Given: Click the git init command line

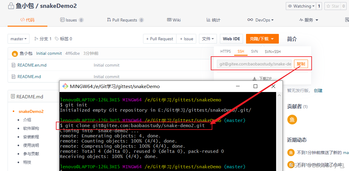Looking at the screenshot, I should [x=74, y=105].
